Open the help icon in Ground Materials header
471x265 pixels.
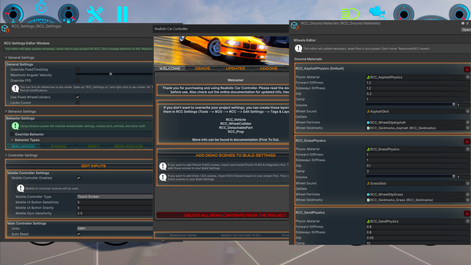(x=462, y=24)
